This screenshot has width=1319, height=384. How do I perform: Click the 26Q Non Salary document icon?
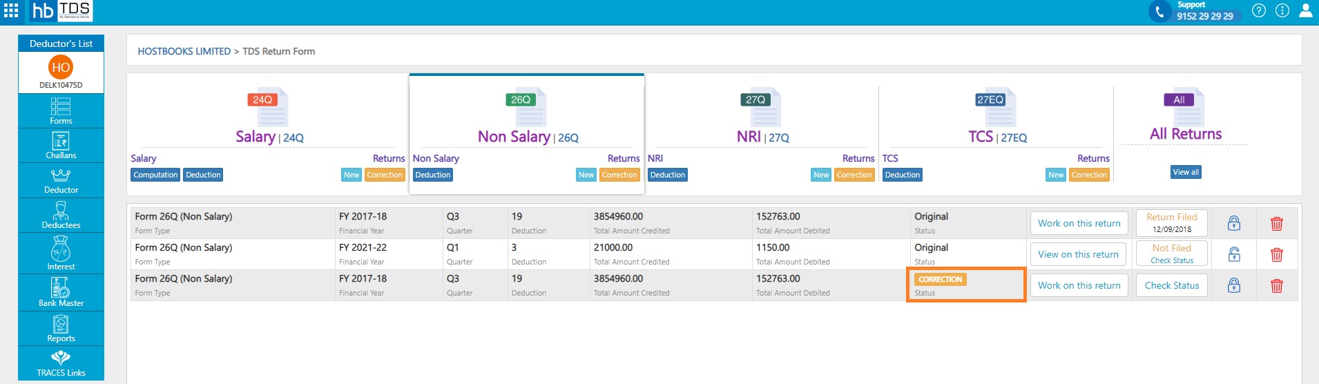(526, 107)
